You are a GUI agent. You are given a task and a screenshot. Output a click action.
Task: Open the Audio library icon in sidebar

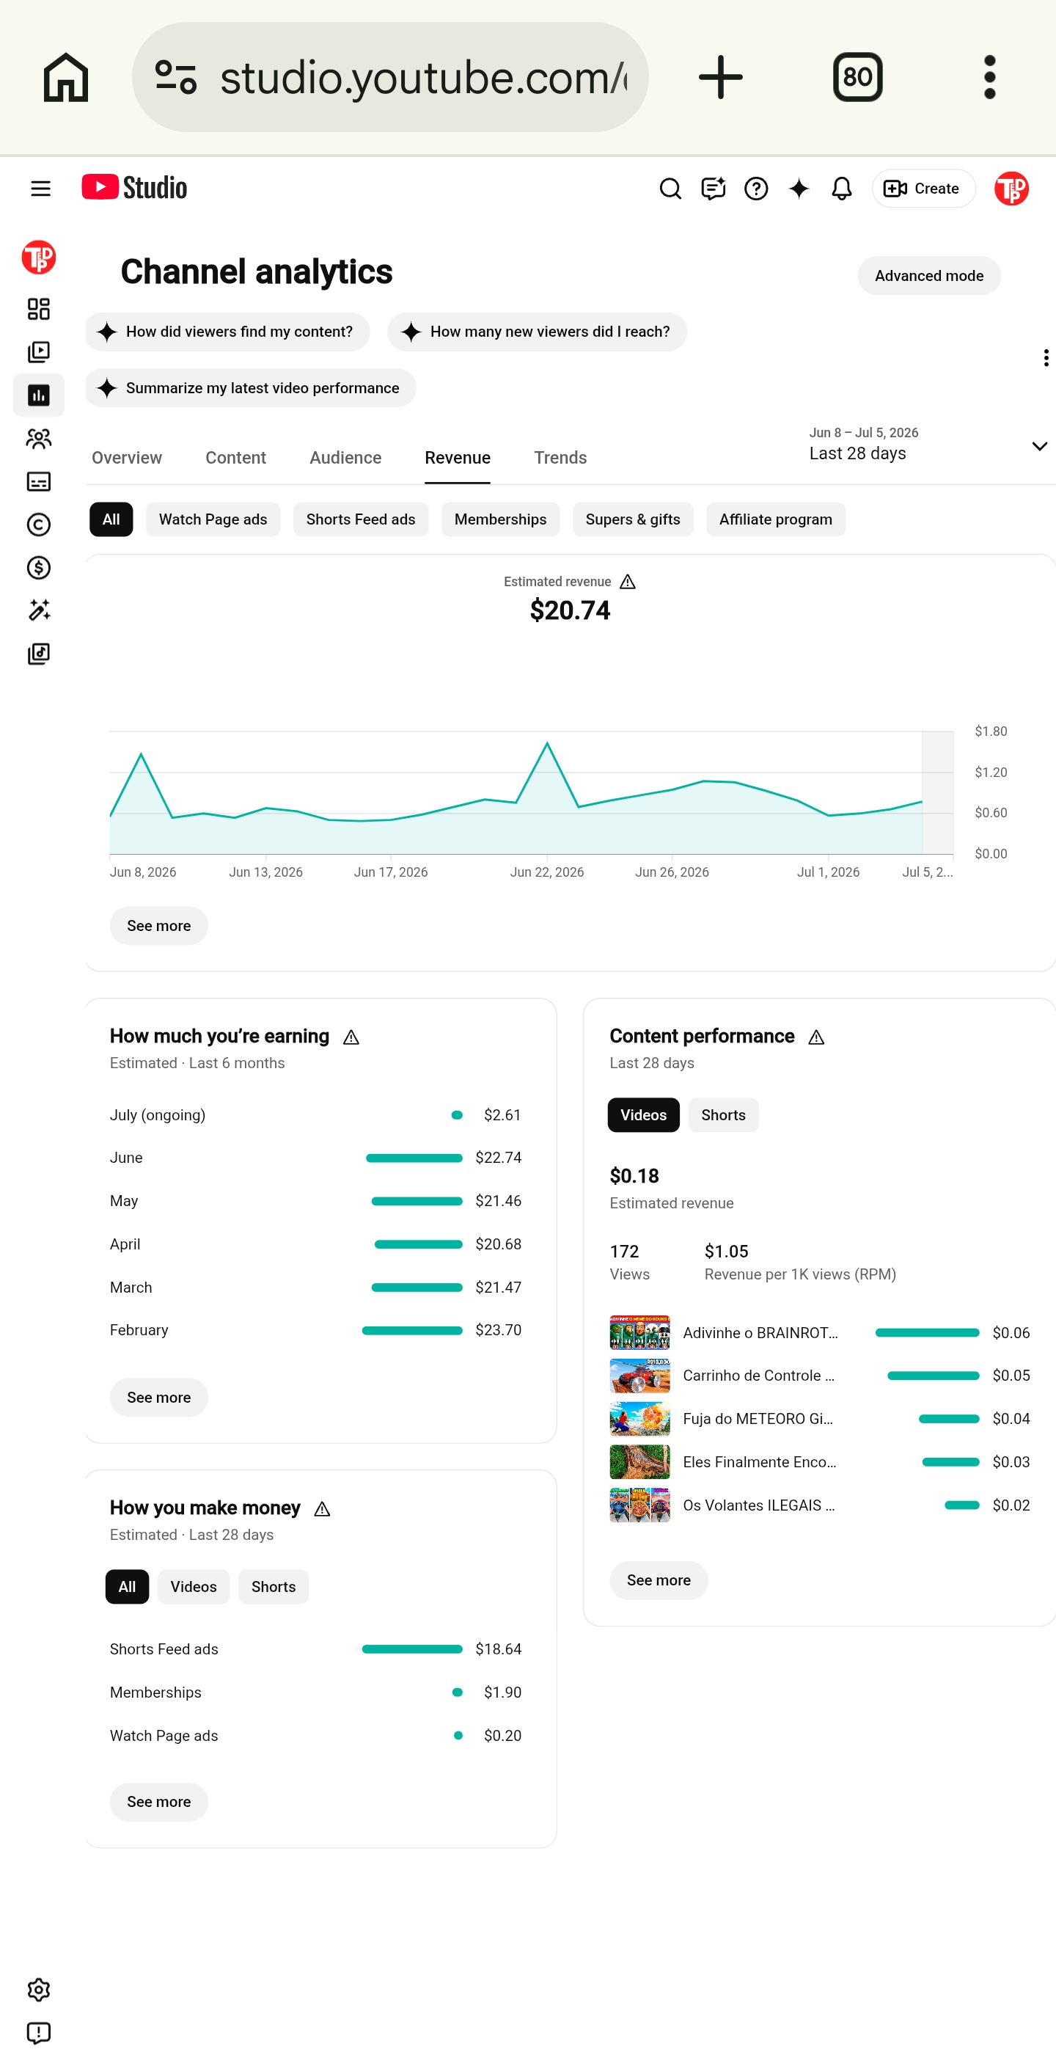(38, 654)
